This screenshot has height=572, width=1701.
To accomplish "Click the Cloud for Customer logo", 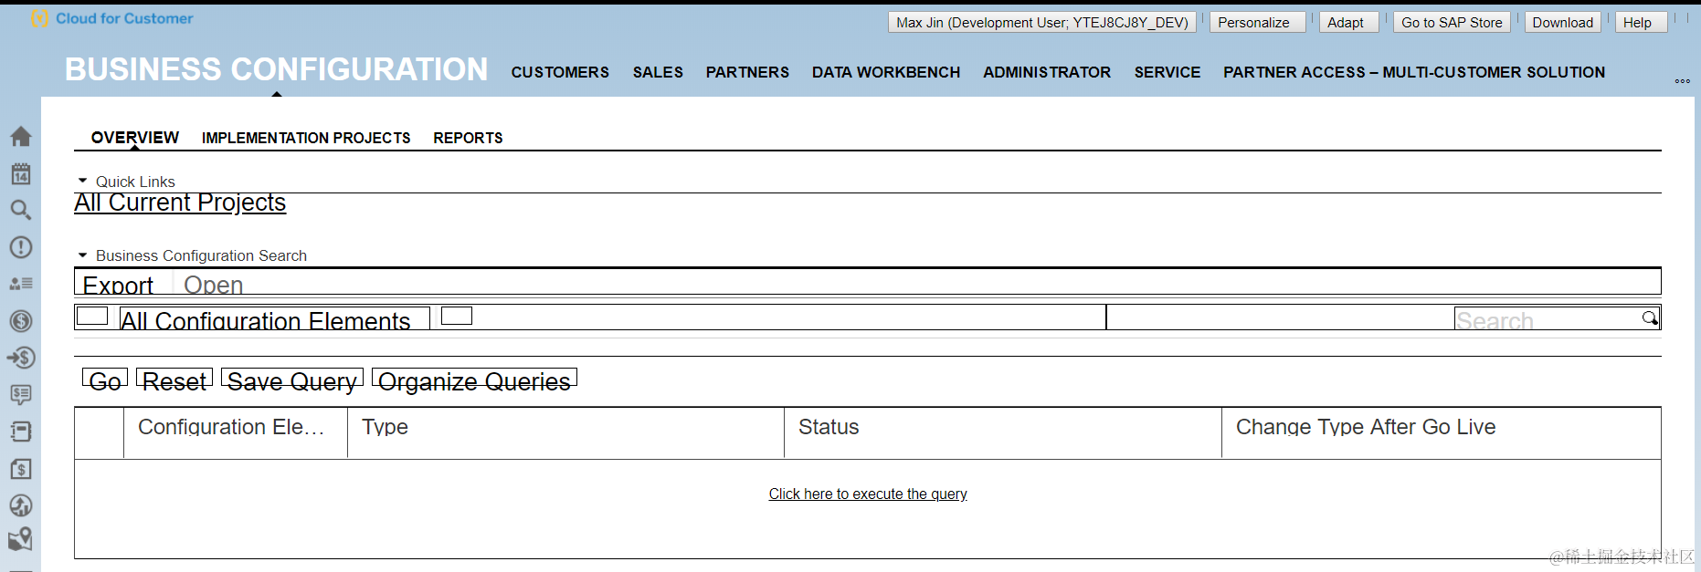I will [x=112, y=18].
